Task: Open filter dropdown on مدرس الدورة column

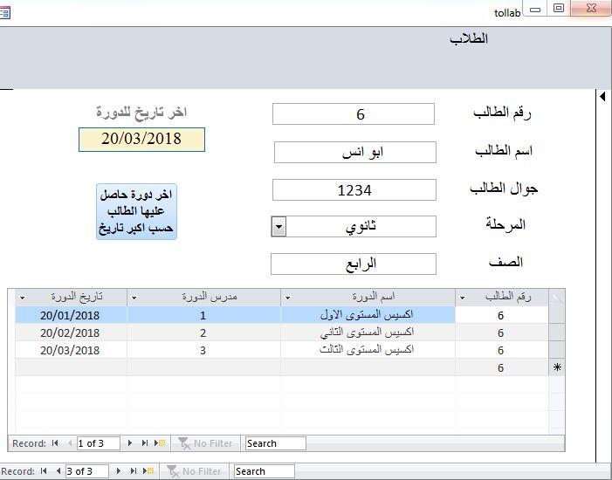Action: point(134,298)
